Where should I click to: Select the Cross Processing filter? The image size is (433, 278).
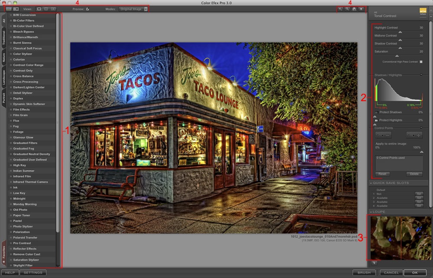point(26,82)
